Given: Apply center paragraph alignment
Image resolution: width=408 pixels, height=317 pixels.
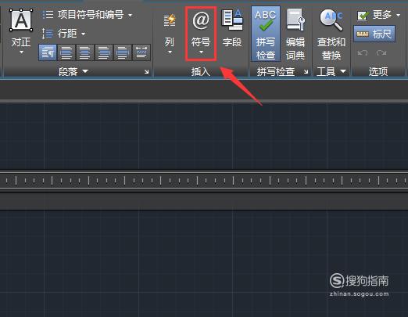Looking at the screenshot, I should pos(85,52).
